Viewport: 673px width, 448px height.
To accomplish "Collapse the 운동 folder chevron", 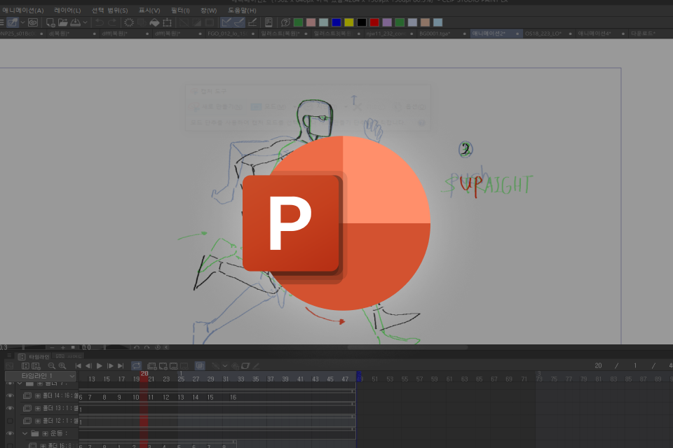I will pos(25,433).
